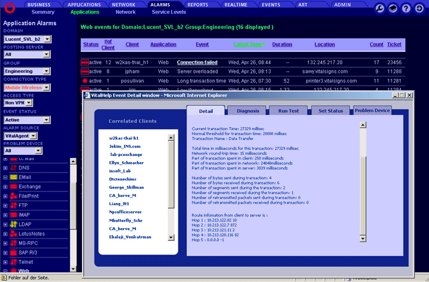Open the Domain dropdown Lucent_SVL_b2
The height and width of the screenshot is (282, 429).
[28, 39]
